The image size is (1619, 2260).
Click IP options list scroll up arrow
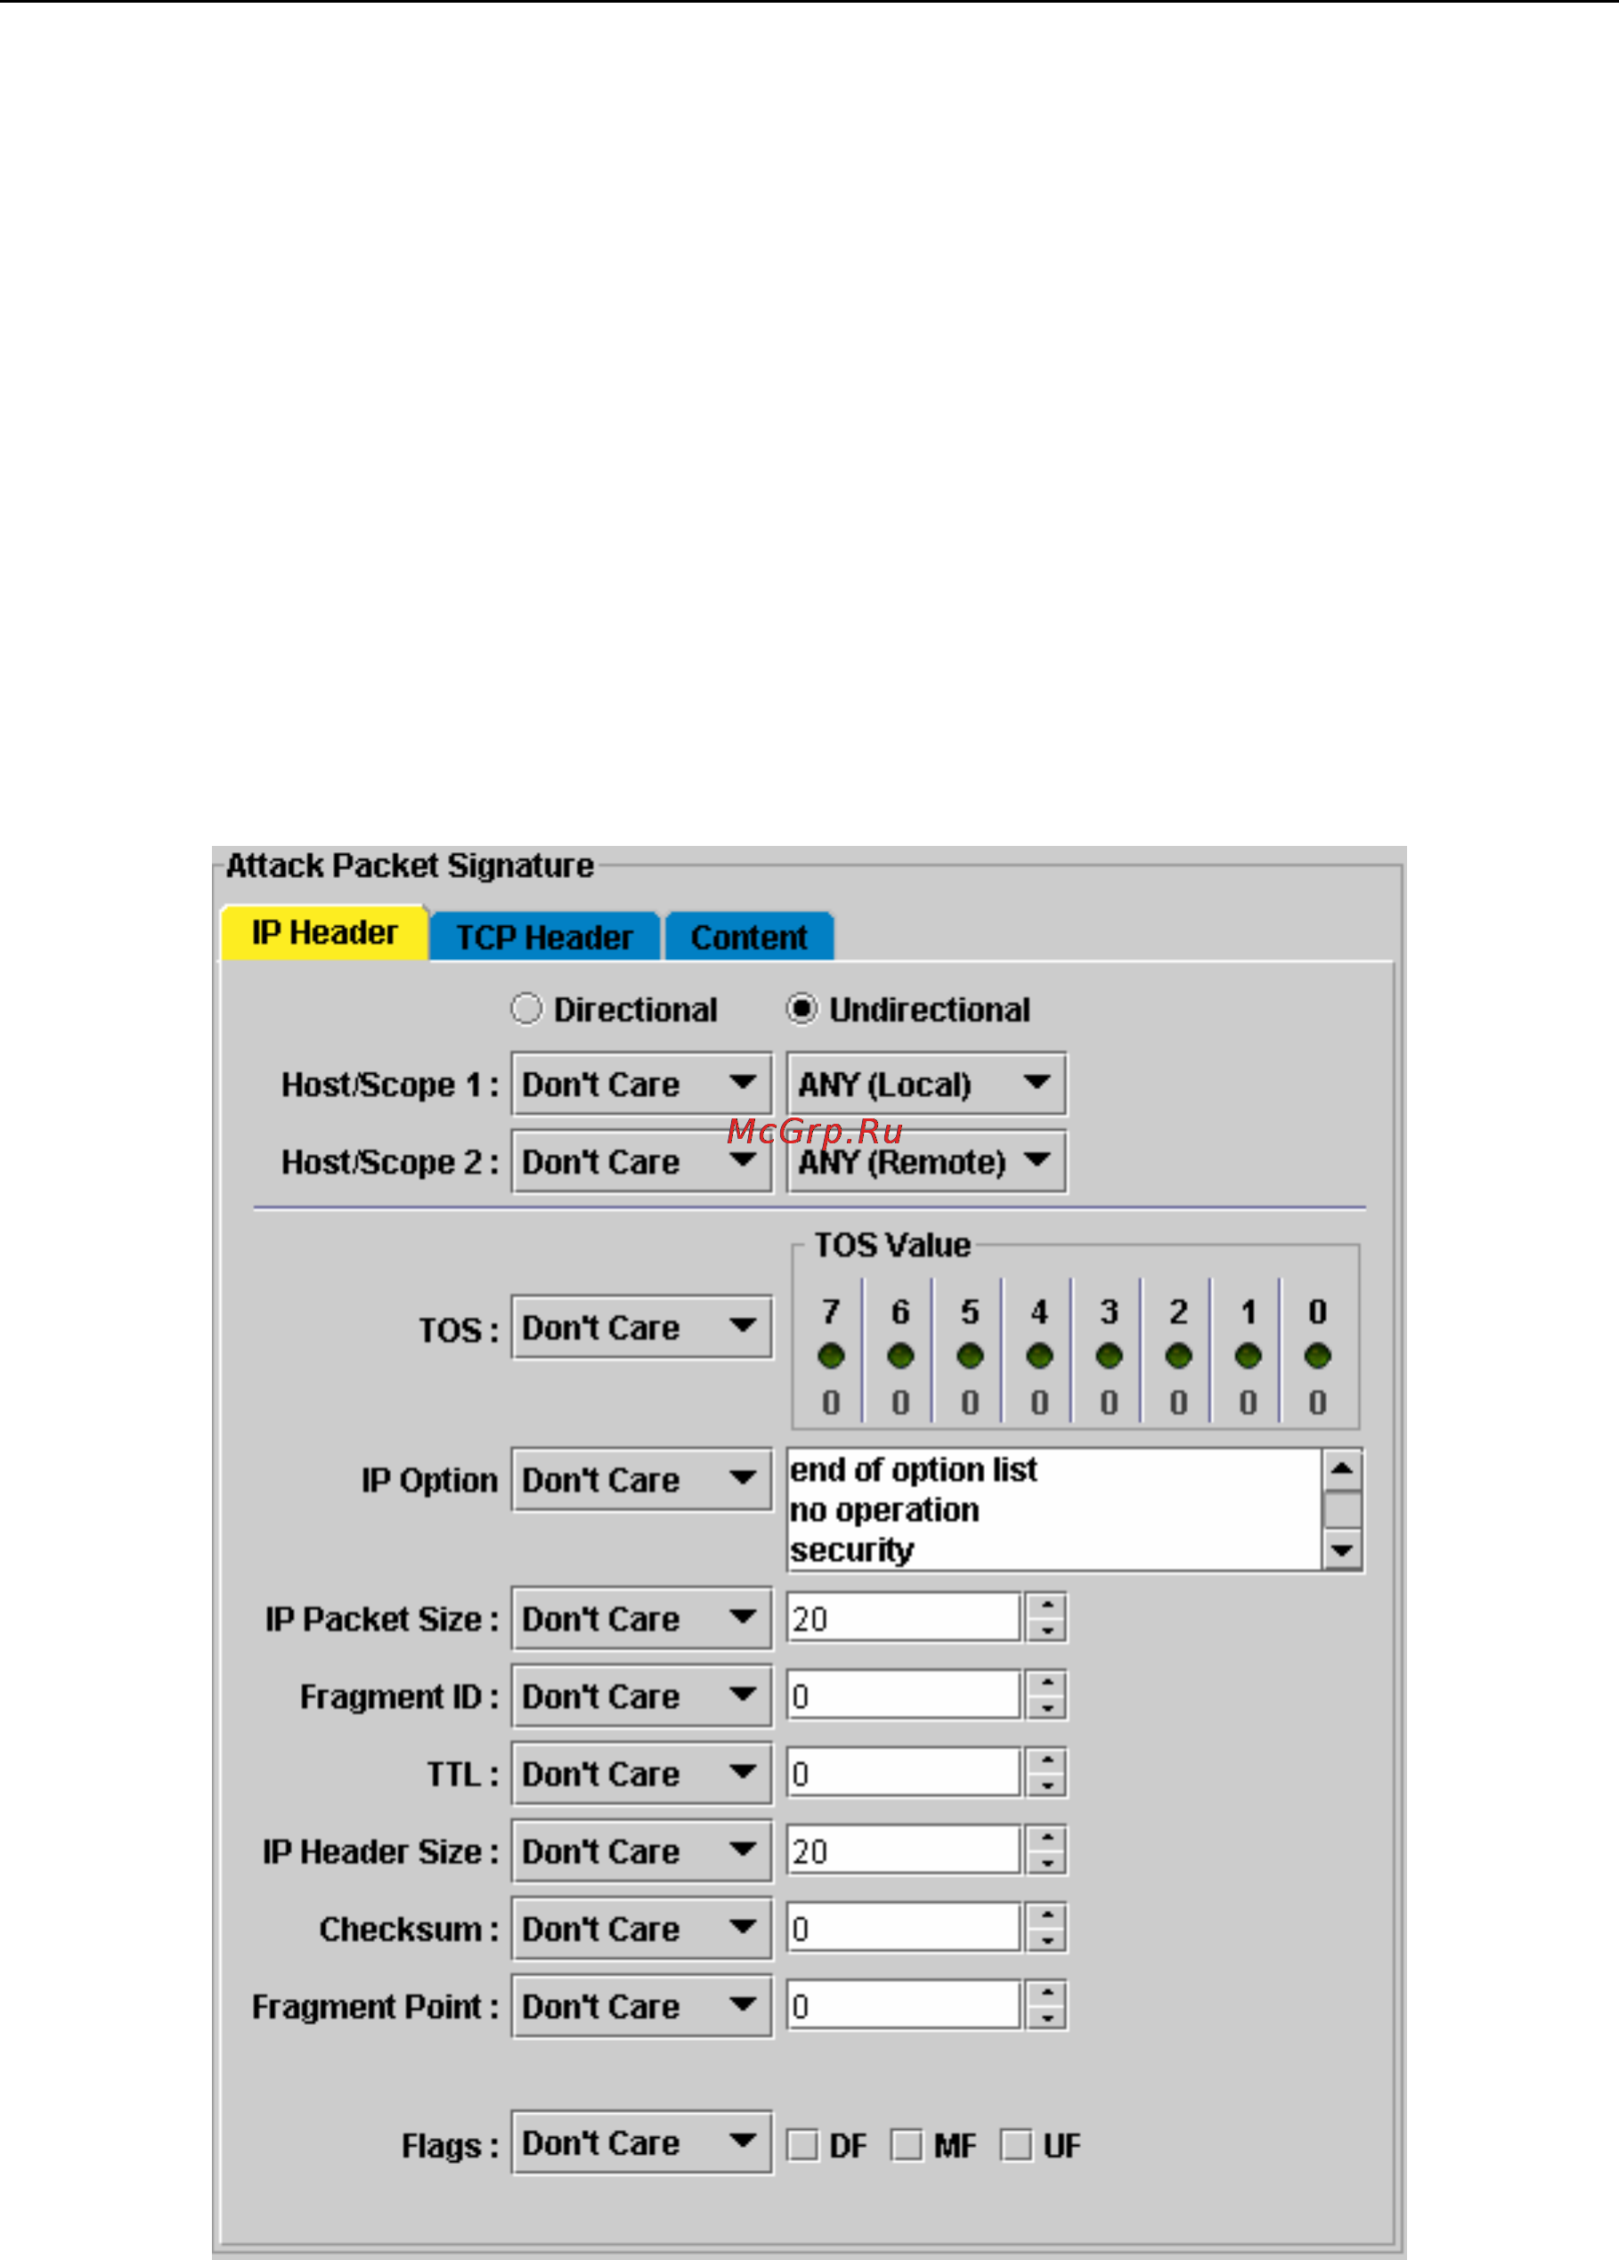point(1343,1468)
